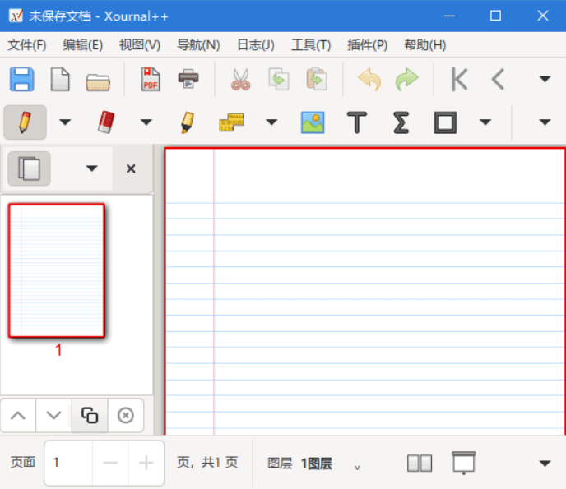Annotate a PDF with the PDF icon
The image size is (566, 489).
click(151, 79)
